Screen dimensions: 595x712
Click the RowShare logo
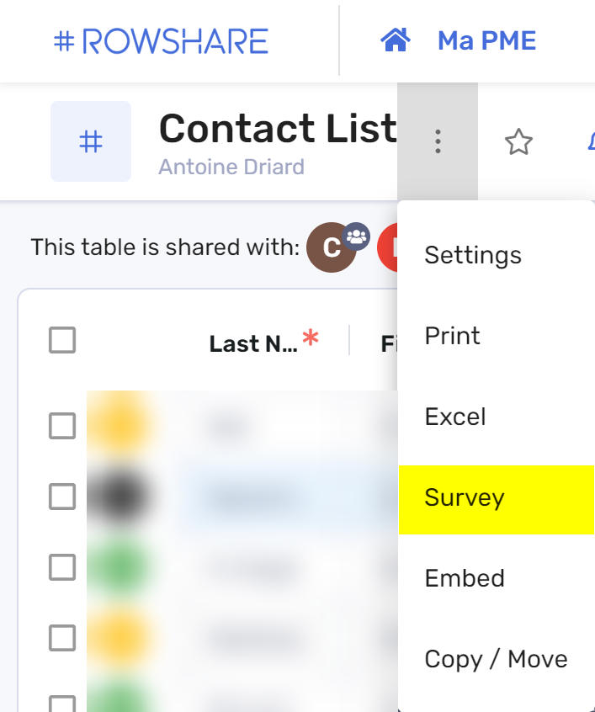161,41
